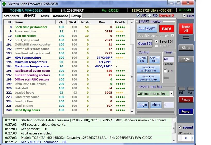Click the SMART ON button
The height and width of the screenshot is (145, 211).
142,59
